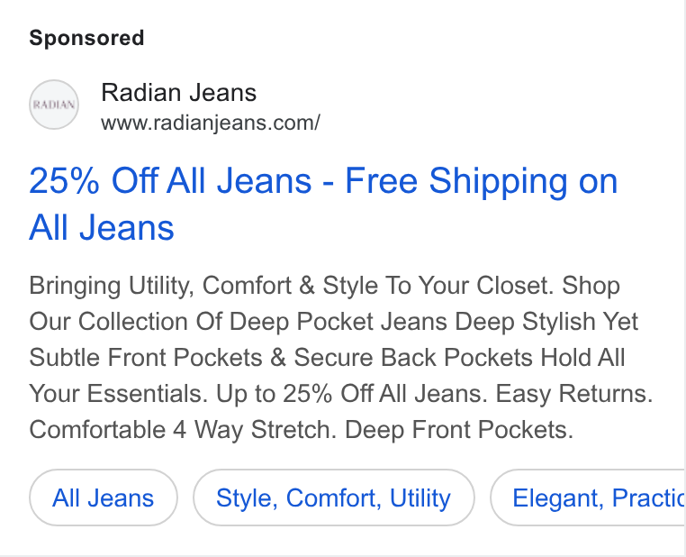Viewport: 686px width, 557px height.
Task: Click the 'Secure Back Pockets' phrase
Action: coord(413,357)
